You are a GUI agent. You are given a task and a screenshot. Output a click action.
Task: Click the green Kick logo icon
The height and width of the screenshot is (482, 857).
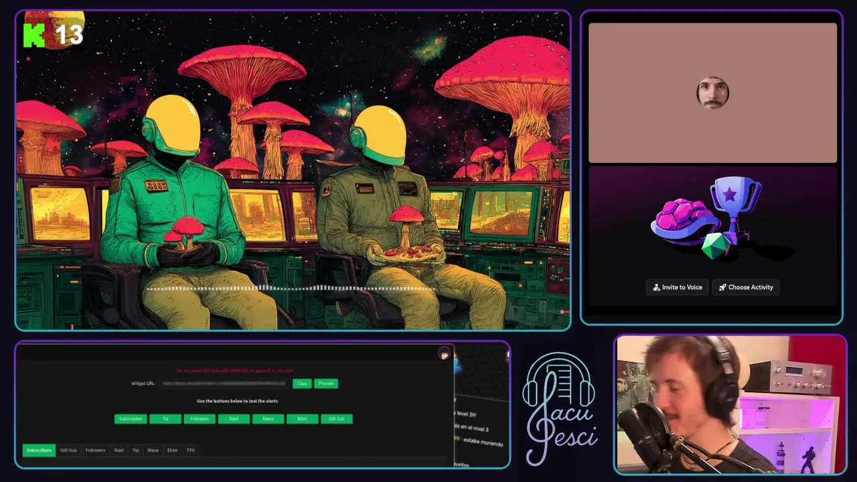(34, 35)
